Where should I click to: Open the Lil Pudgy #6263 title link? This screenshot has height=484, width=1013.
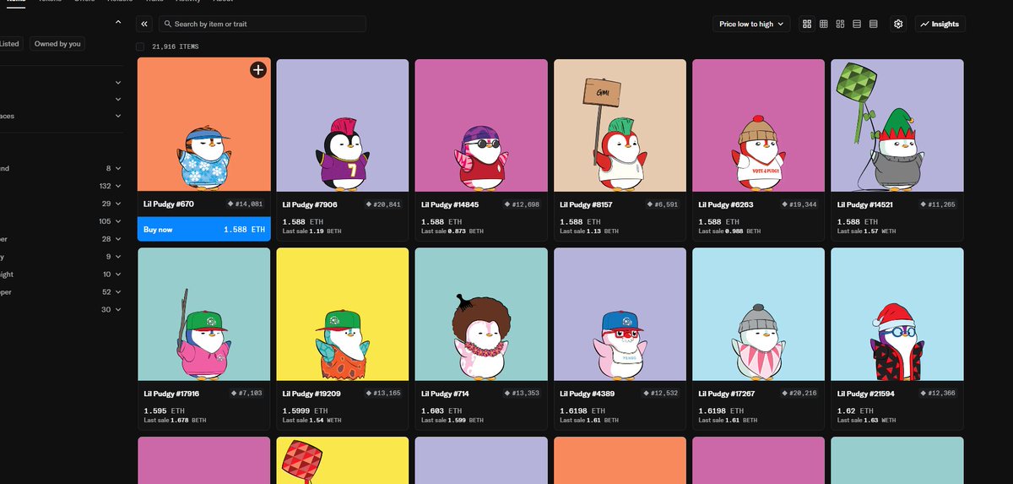pyautogui.click(x=727, y=204)
